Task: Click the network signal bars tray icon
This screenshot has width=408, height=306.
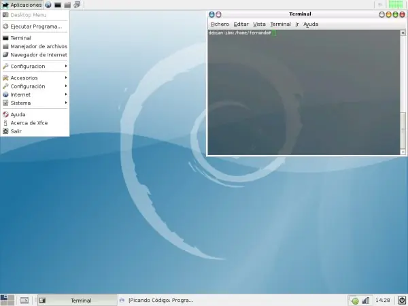Action: click(366, 301)
